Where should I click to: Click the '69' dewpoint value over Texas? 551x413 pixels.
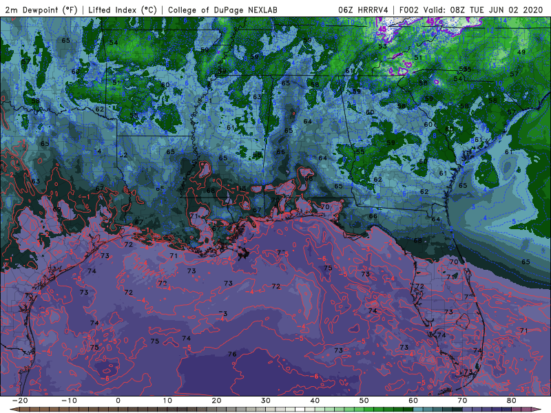point(56,210)
